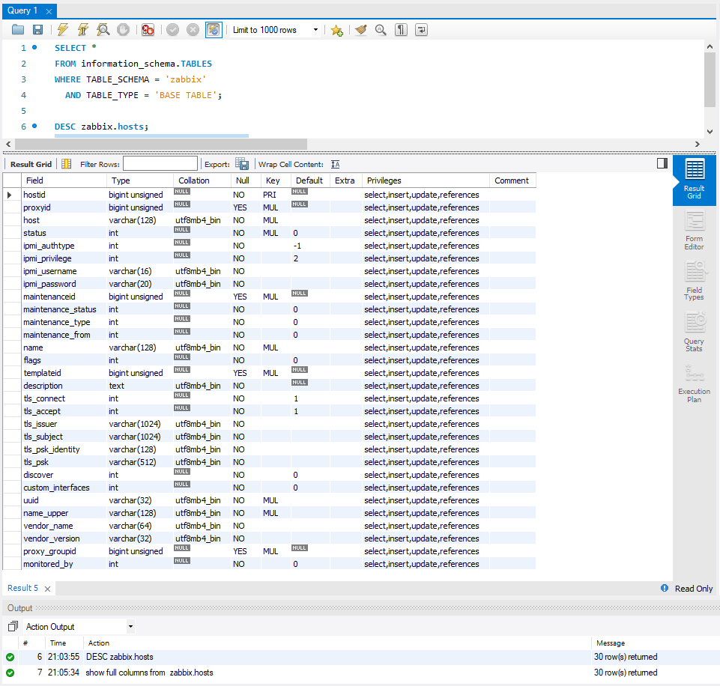
Task: Rollback transaction X icon
Action: 193,30
